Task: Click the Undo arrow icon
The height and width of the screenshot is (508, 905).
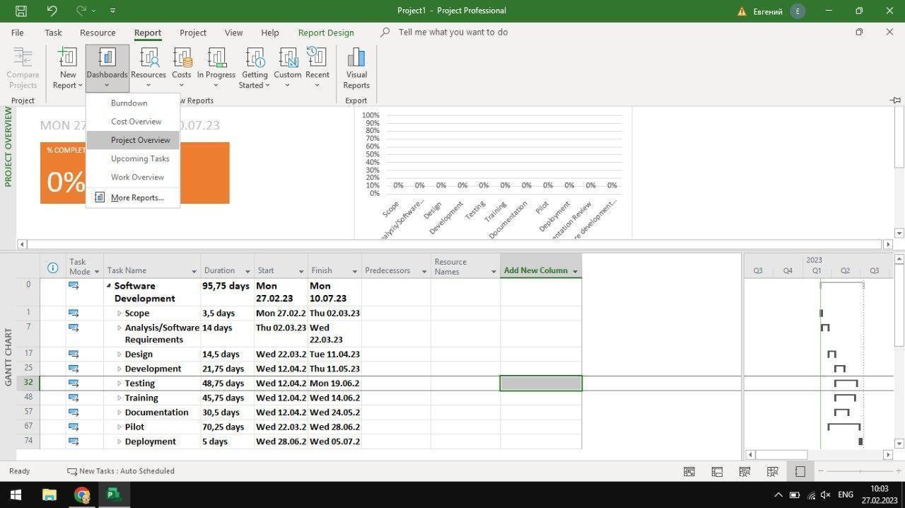Action: (x=52, y=11)
